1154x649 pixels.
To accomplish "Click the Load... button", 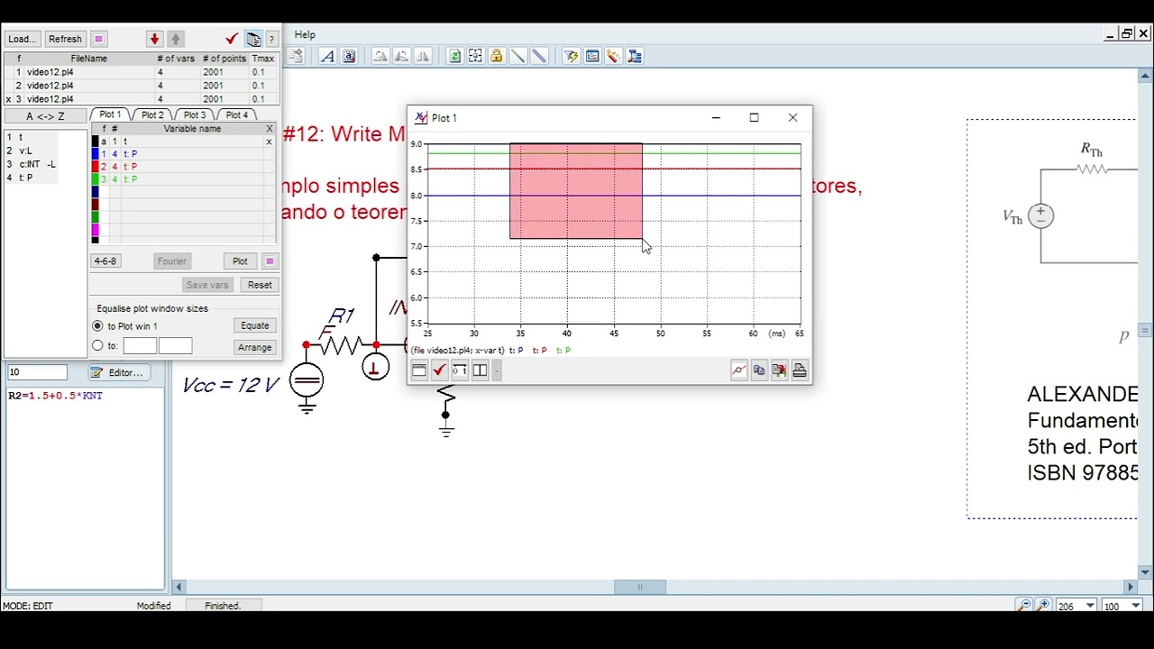I will coord(22,39).
